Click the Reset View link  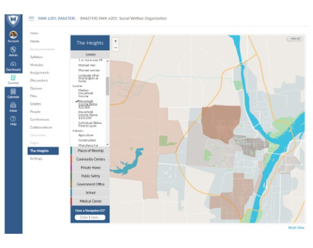(296, 228)
